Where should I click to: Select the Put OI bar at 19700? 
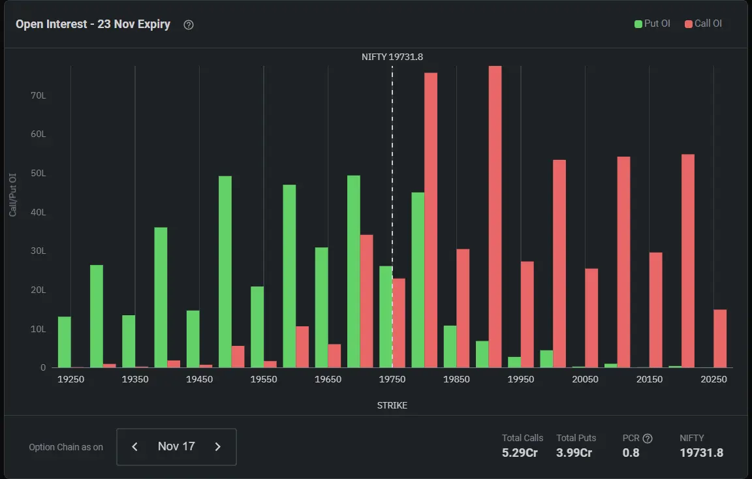tap(353, 271)
